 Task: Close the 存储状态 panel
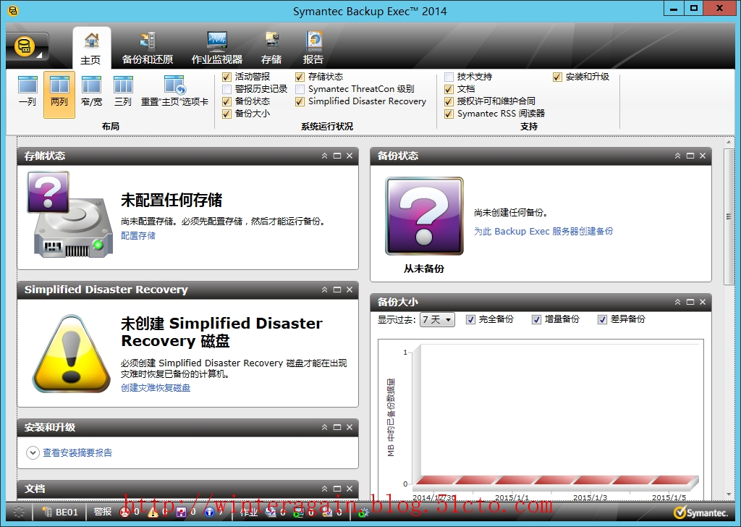tap(350, 156)
